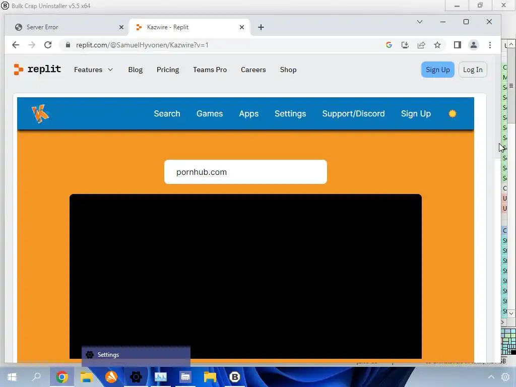Screen dimensions: 516x387
Task: Click the replit logo
Action: point(37,70)
